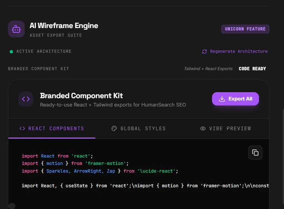
Task: Click the code line importing from 'lucide-react'
Action: 100,171
